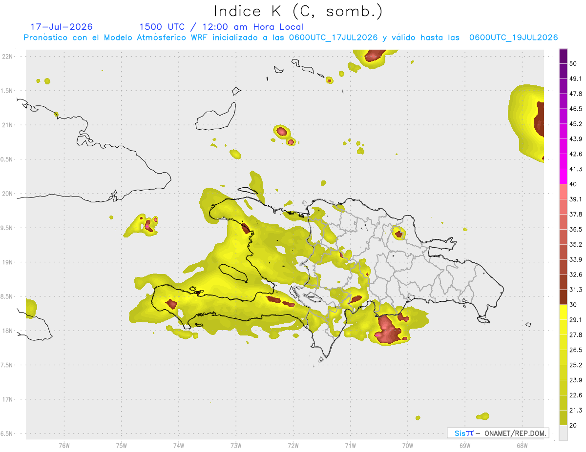Viewport: 586px width, 452px height.
Task: Pick the grey swatch below the 20 label
Action: pos(564,433)
